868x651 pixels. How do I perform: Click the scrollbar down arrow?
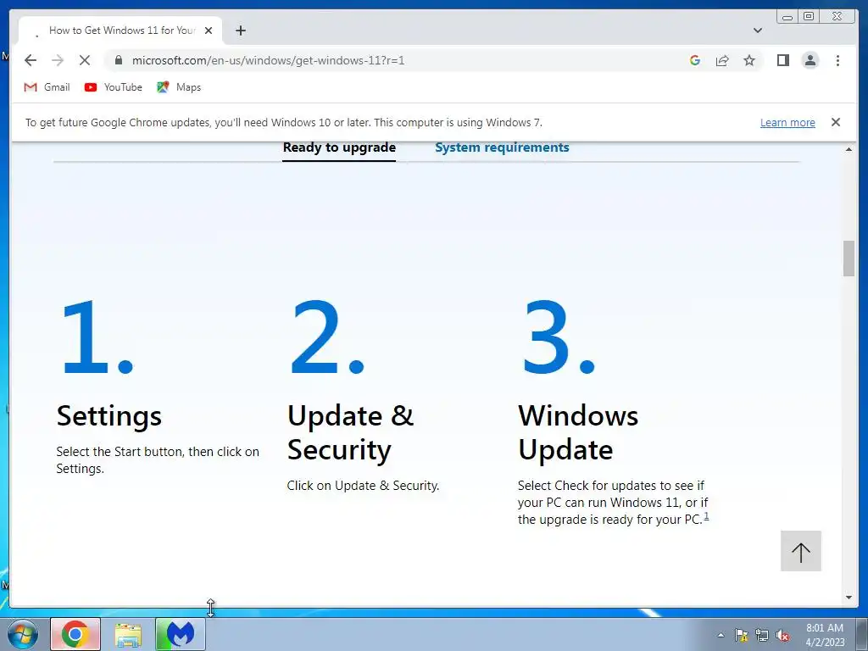849,598
